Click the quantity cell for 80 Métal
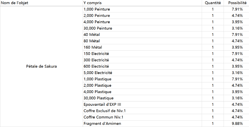Viewport: 249px width, 127px height. (x=213, y=41)
